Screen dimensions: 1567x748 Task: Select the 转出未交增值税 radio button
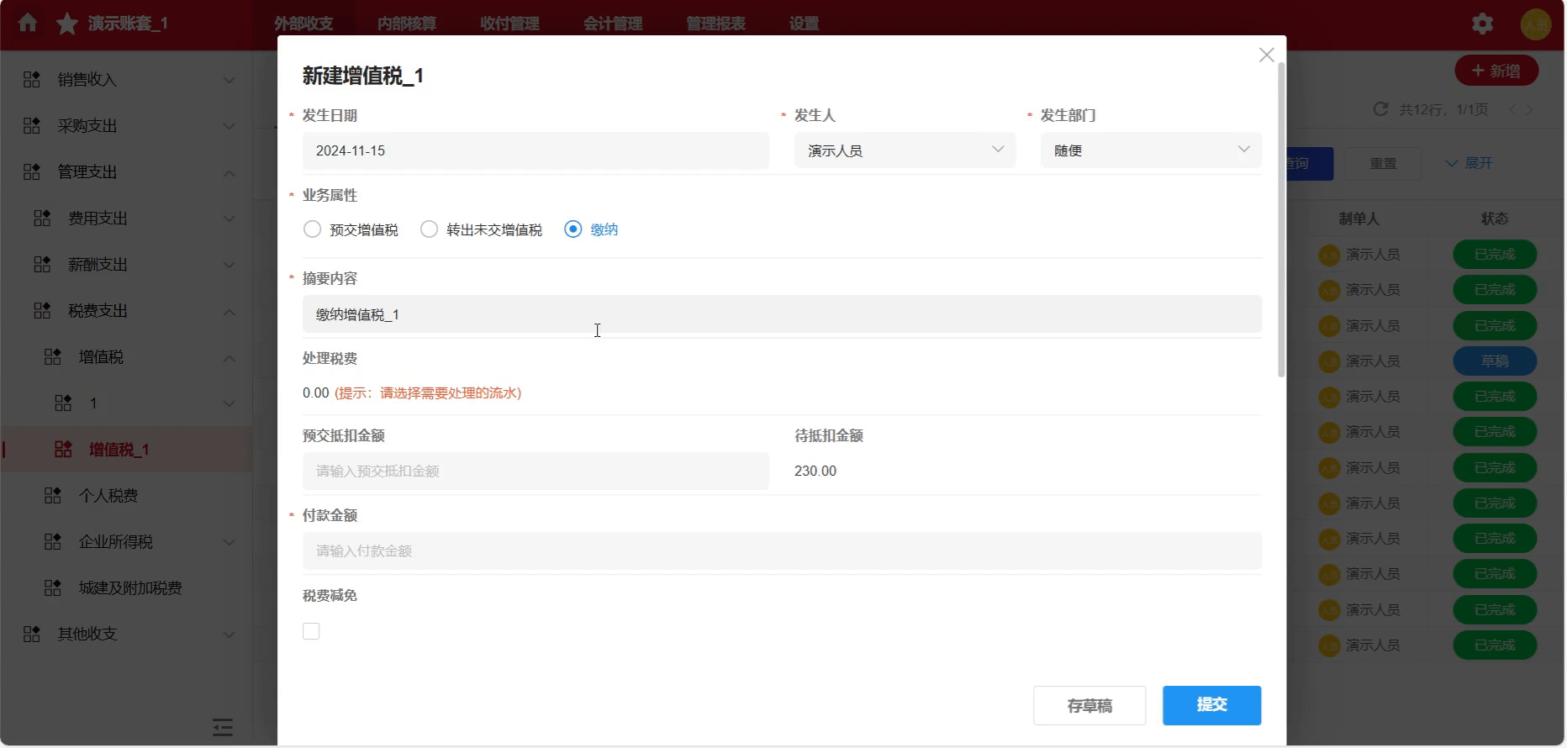pyautogui.click(x=430, y=229)
